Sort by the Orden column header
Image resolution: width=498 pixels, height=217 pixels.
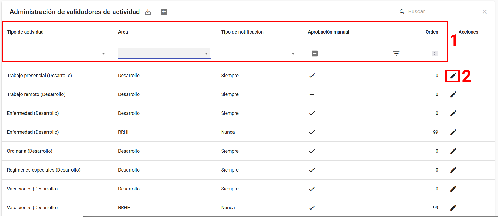[x=432, y=32]
